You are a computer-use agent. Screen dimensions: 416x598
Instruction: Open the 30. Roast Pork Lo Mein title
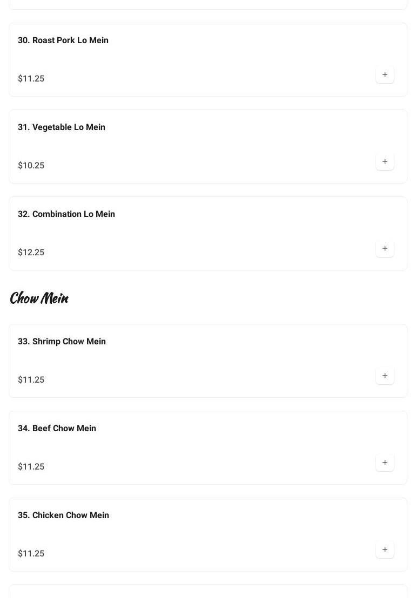[63, 40]
